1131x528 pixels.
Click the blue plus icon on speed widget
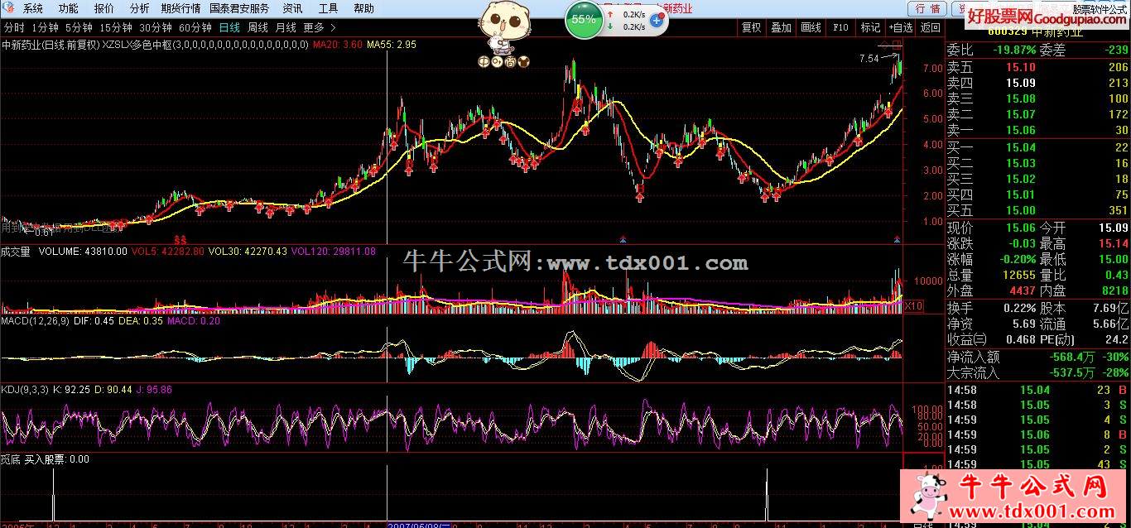[x=657, y=20]
